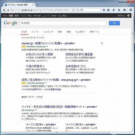135x135 pixels.
Task: Switch to ショッピング results tab
Action: pos(48,32)
